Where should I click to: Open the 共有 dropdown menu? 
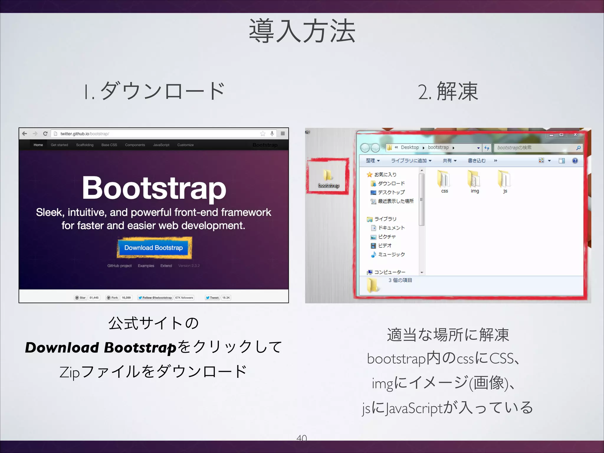(x=449, y=160)
